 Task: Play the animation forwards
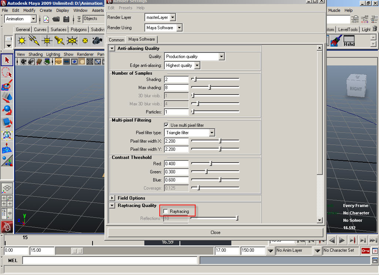[342, 240]
